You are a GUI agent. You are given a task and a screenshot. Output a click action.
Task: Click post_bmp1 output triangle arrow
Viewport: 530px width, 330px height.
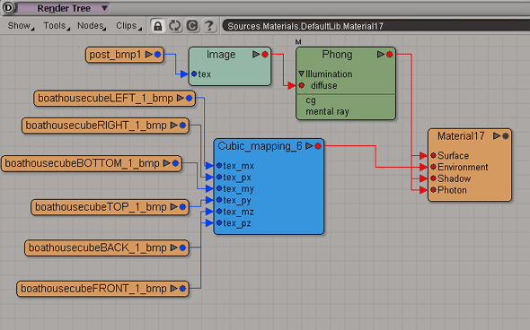(149, 55)
